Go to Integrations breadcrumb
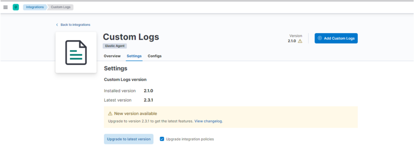The height and width of the screenshot is (146, 414). pos(35,7)
